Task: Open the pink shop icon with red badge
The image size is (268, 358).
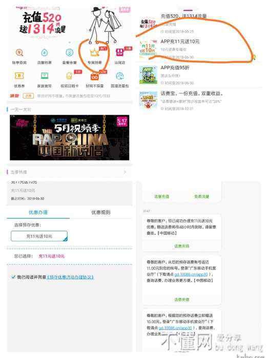Action: (x=119, y=53)
